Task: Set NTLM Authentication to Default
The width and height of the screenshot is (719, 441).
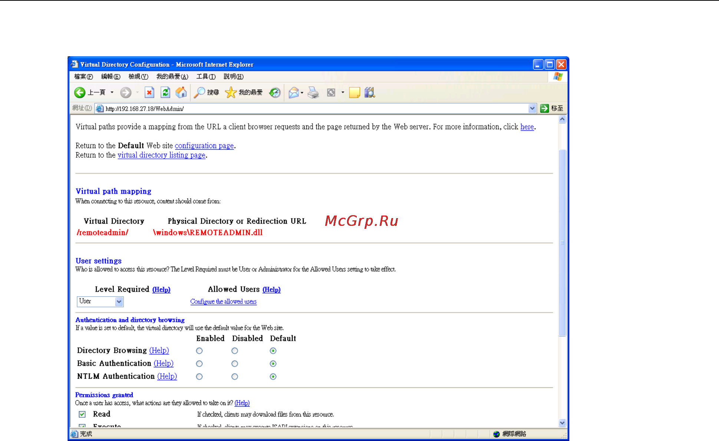Action: coord(273,377)
